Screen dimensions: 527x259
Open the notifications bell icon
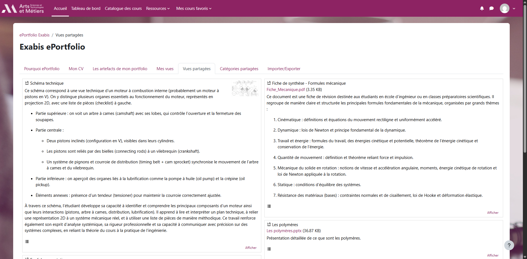tap(482, 8)
